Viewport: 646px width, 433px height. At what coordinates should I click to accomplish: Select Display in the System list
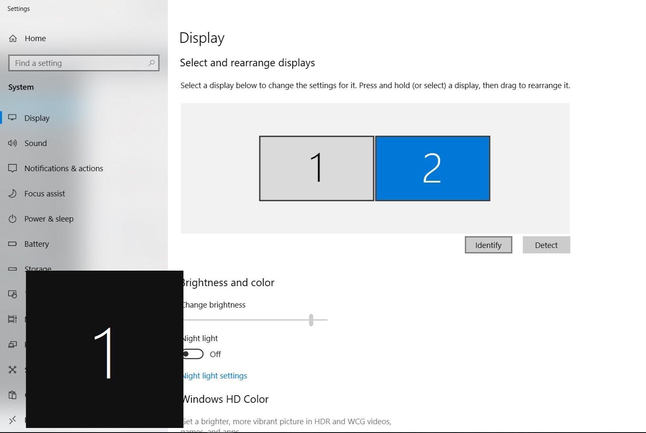pyautogui.click(x=37, y=118)
